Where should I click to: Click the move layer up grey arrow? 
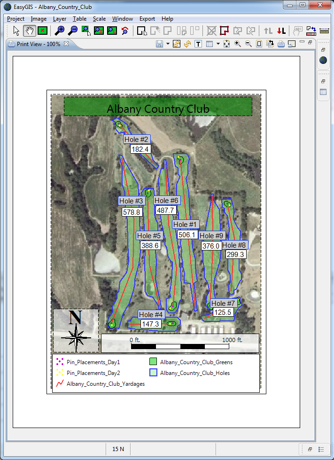click(x=268, y=30)
